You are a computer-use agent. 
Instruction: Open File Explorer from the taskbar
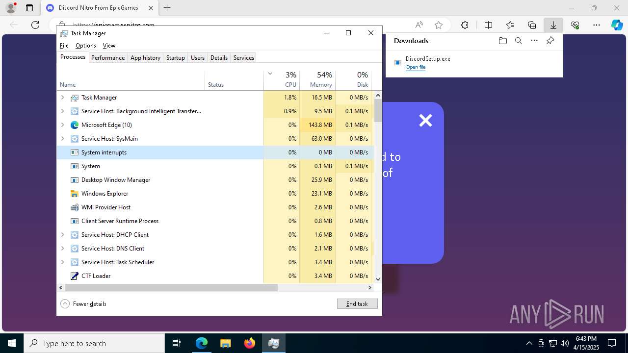tap(226, 343)
